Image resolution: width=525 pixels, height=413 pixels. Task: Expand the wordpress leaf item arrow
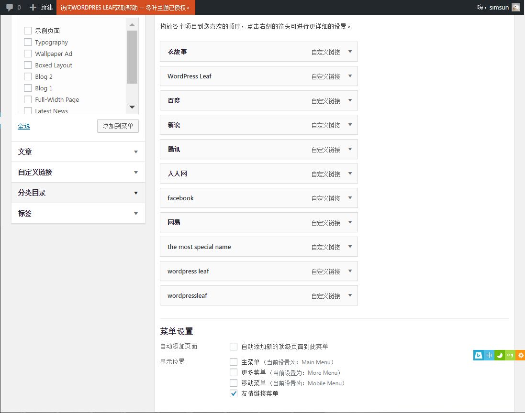(x=350, y=271)
